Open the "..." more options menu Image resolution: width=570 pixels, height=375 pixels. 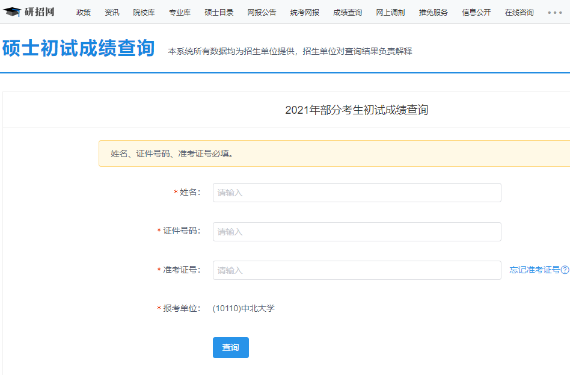(x=555, y=11)
